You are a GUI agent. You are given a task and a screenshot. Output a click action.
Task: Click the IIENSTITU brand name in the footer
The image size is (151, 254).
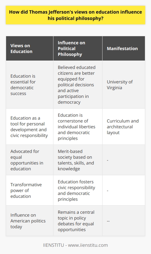53,245
